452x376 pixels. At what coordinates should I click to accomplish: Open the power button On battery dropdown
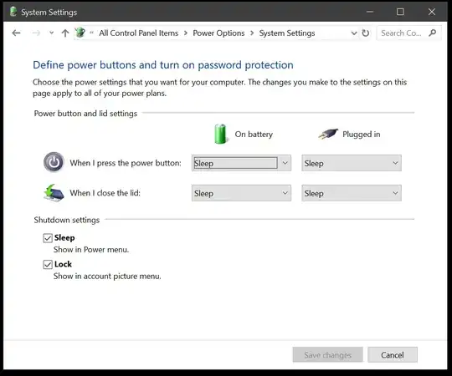click(241, 163)
